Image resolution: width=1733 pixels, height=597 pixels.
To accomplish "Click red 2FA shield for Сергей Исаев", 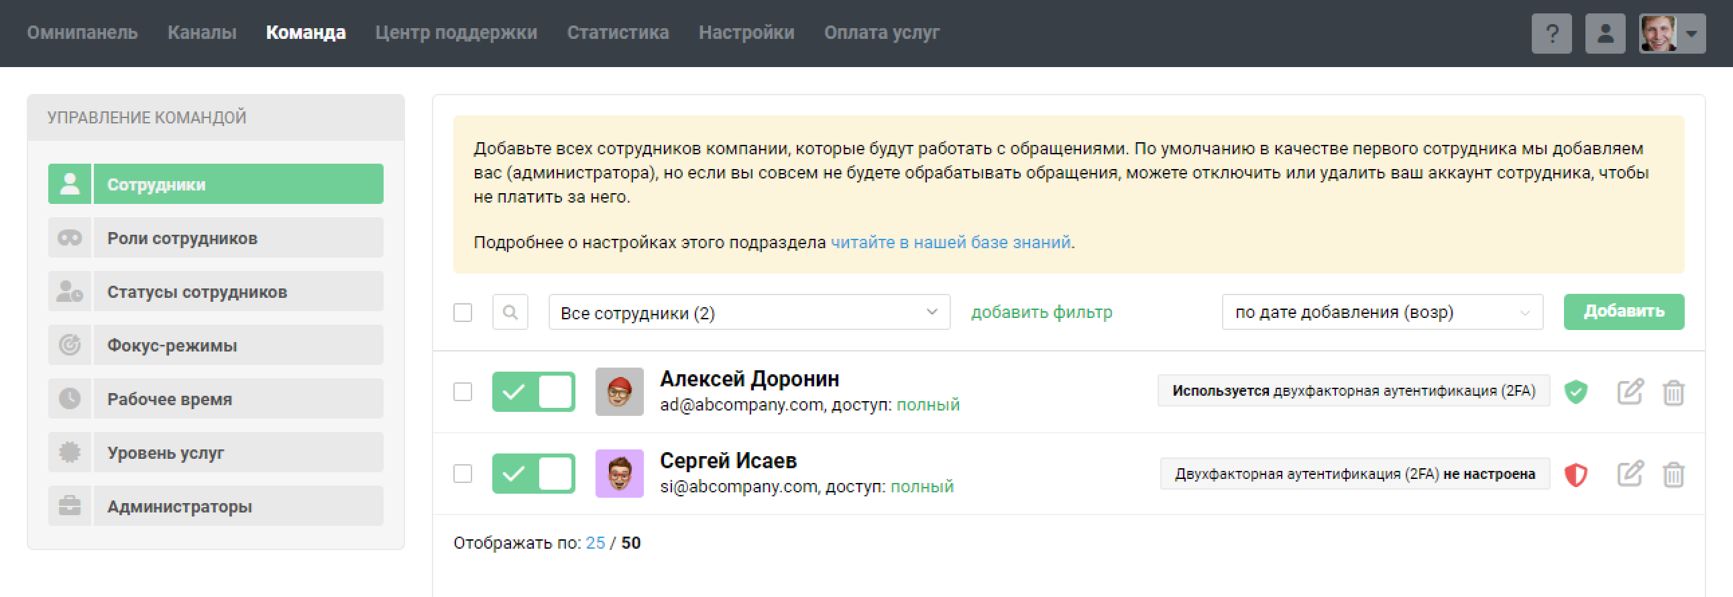I will coord(1575,474).
